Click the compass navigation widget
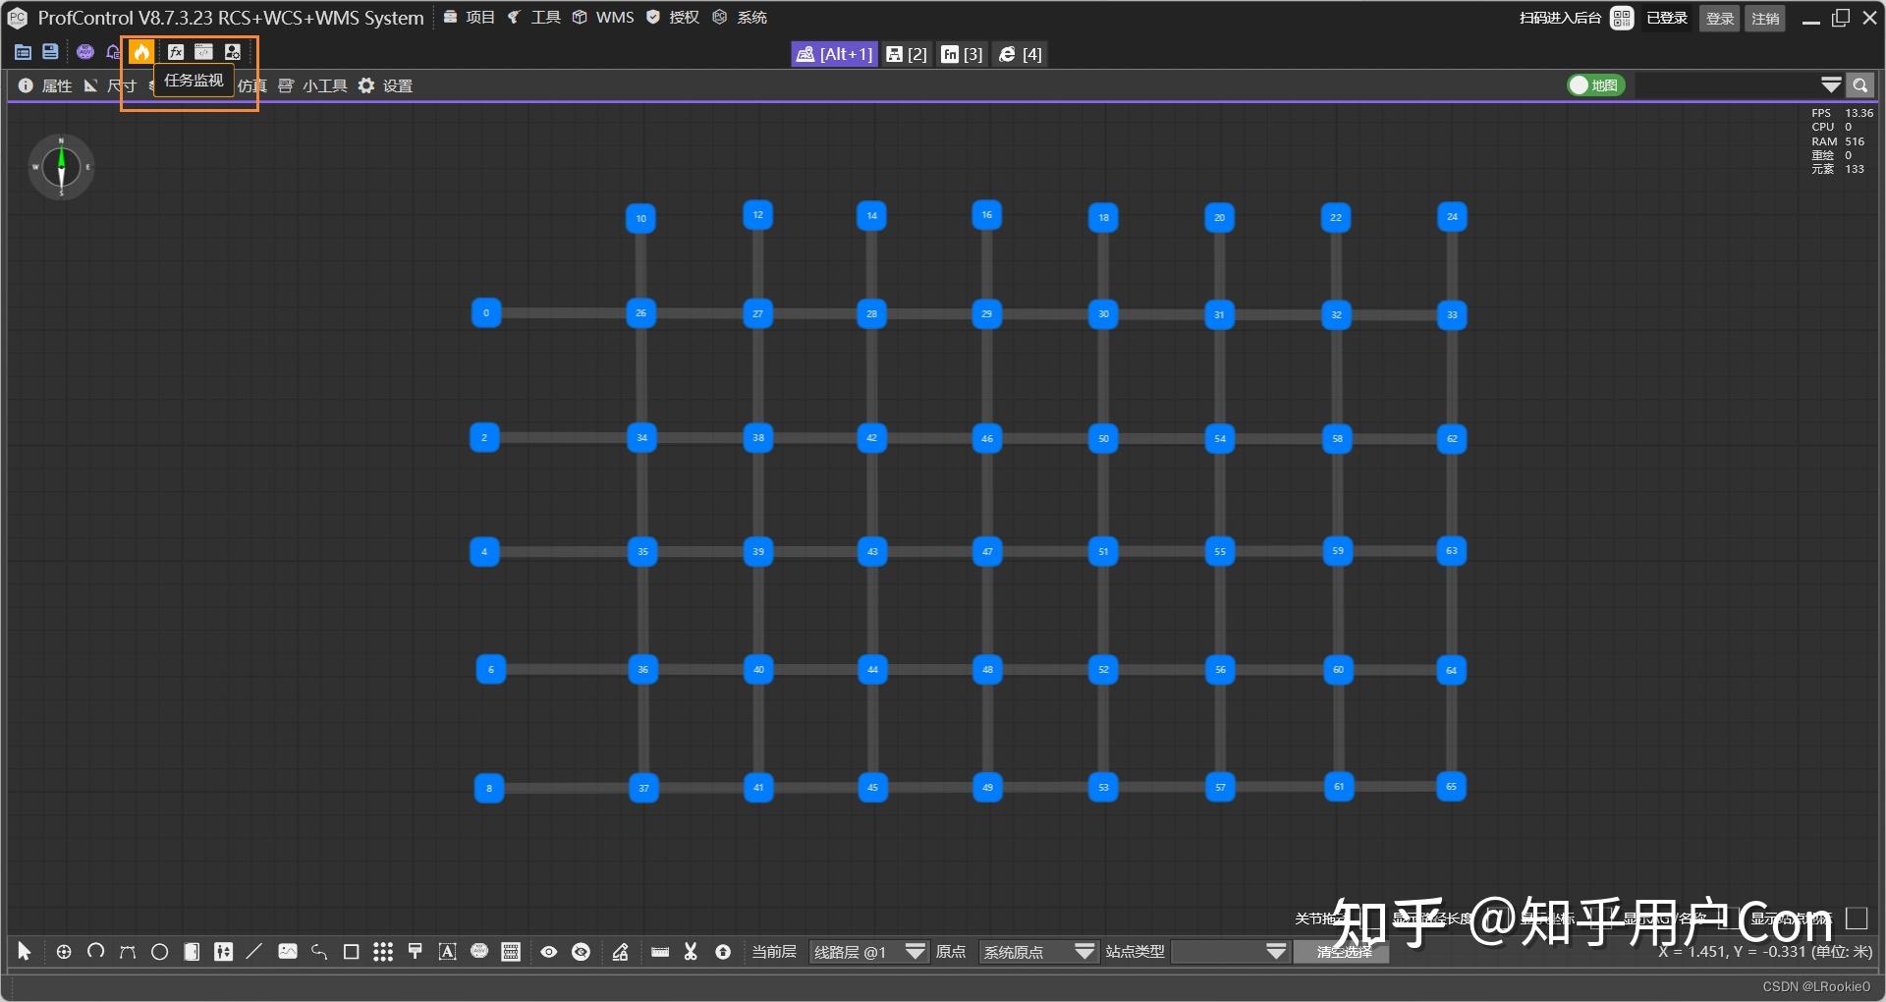 (61, 167)
